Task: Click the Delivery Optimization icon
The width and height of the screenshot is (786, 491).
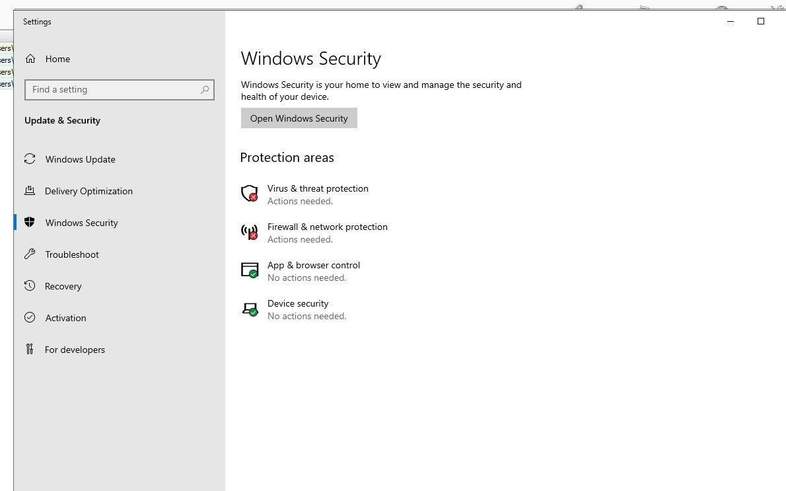Action: coord(30,191)
